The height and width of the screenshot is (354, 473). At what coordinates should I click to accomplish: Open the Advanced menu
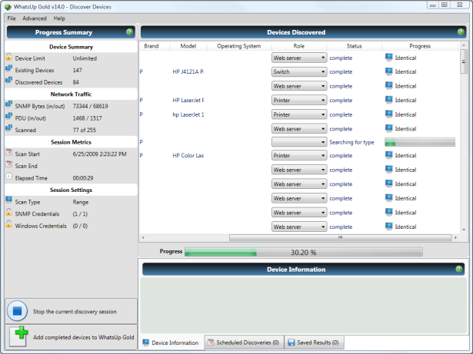35,18
